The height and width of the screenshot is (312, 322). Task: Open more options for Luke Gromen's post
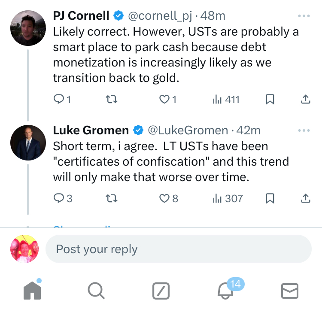(304, 130)
